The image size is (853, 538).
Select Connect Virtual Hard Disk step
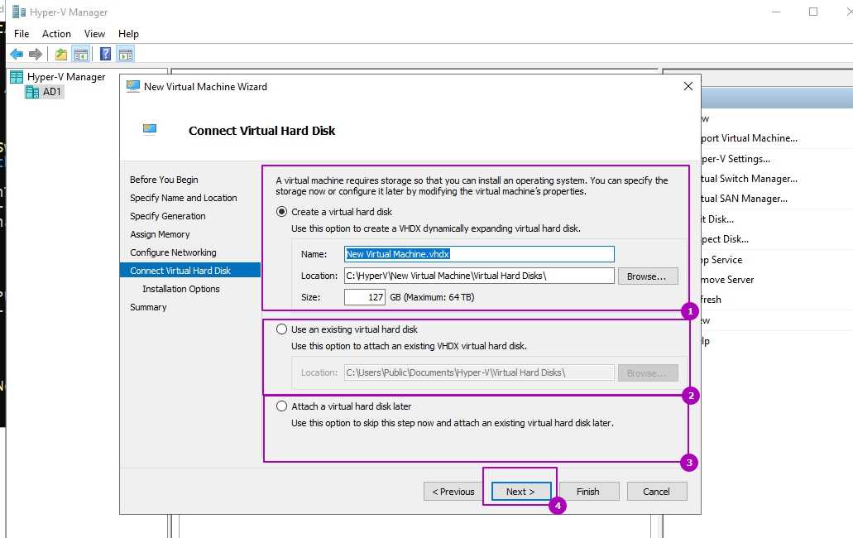189,271
